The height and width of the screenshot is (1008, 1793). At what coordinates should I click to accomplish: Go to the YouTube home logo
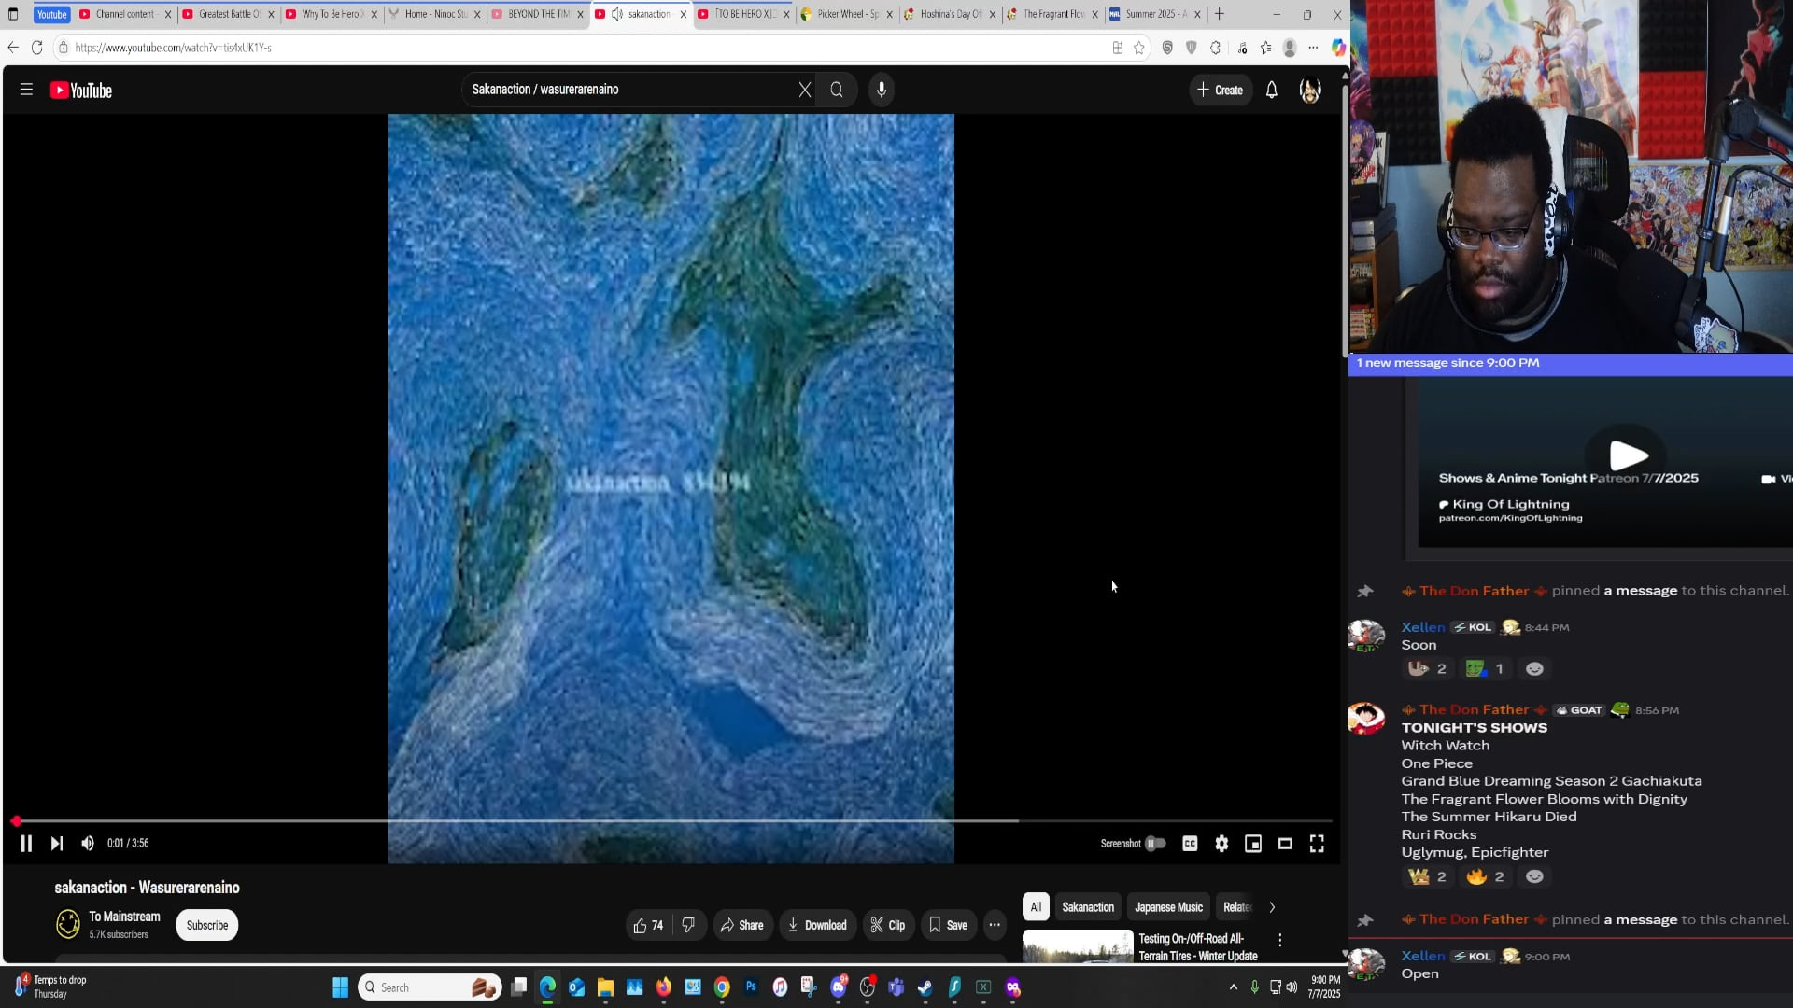(81, 91)
